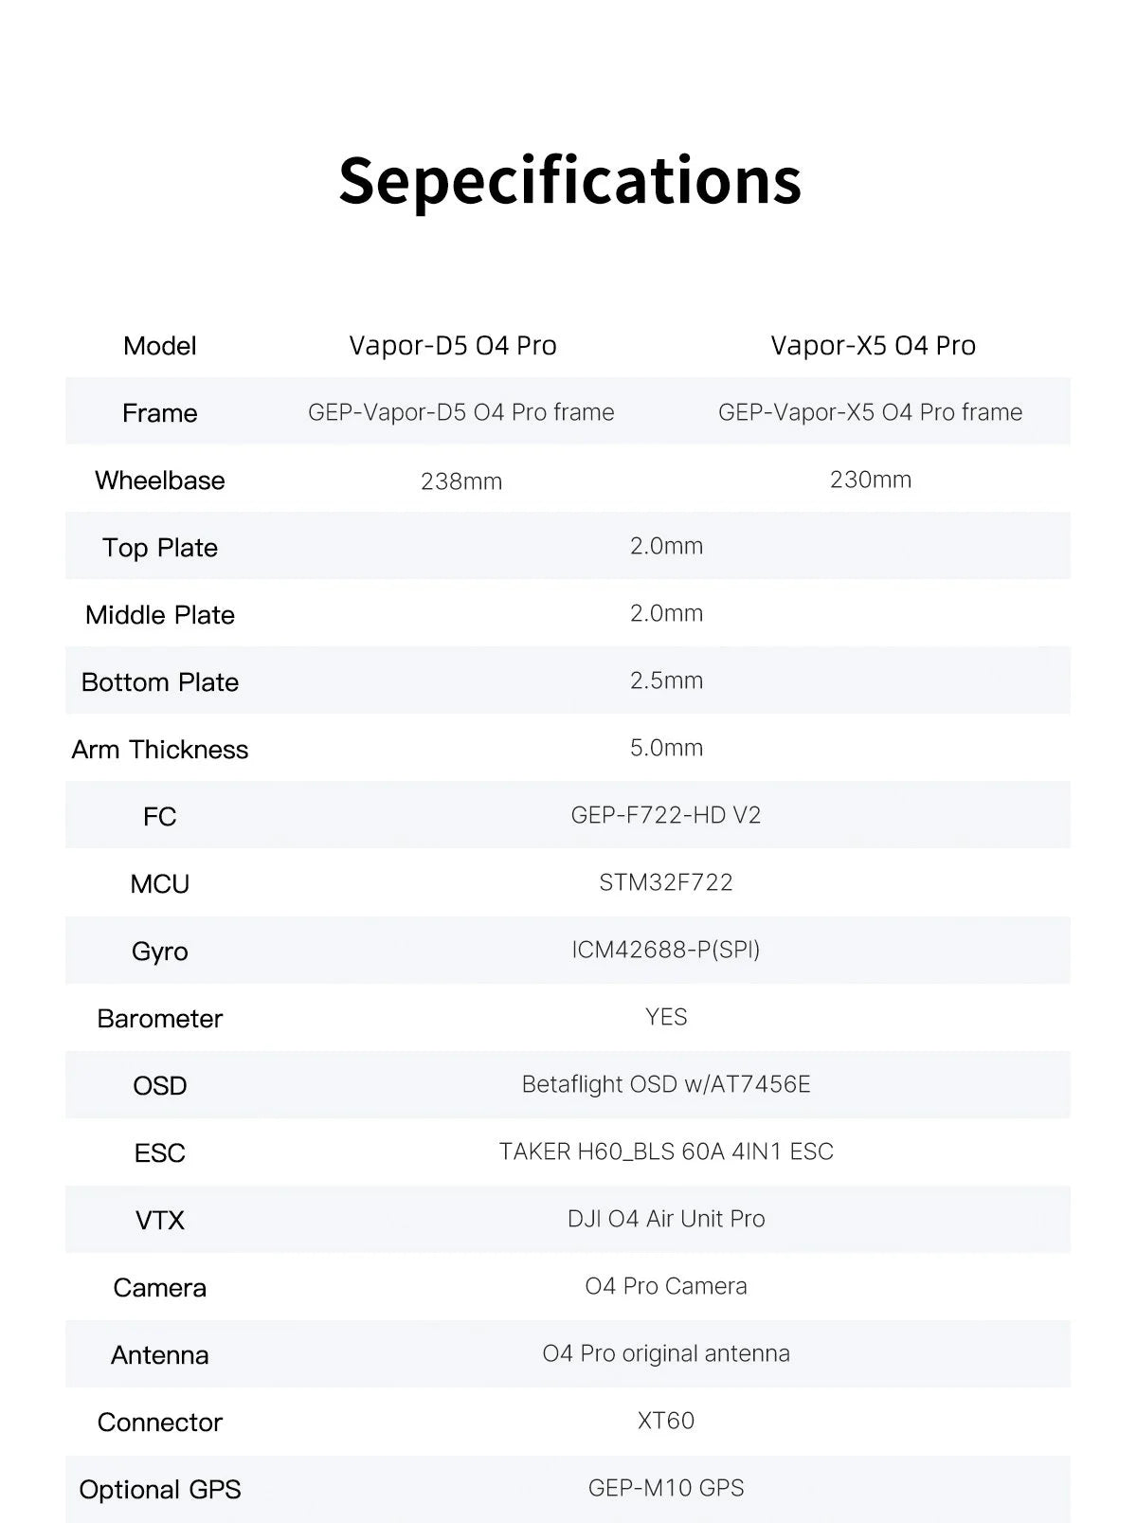
Task: Click the ICM42688-P(SPI) gyro value
Action: (666, 950)
